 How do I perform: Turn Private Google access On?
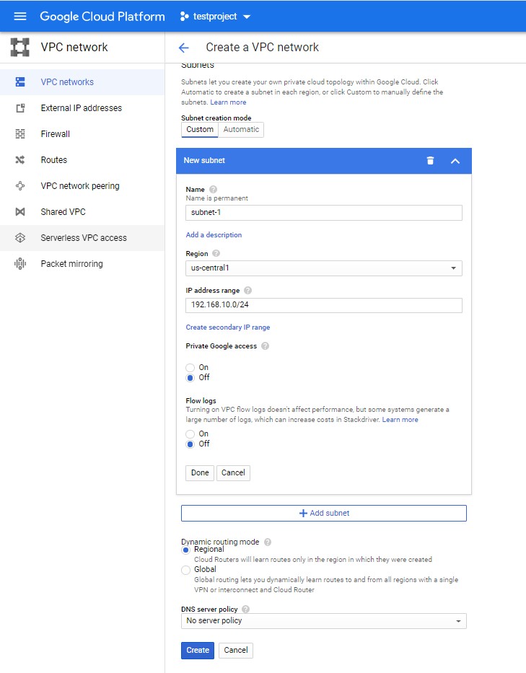(190, 368)
